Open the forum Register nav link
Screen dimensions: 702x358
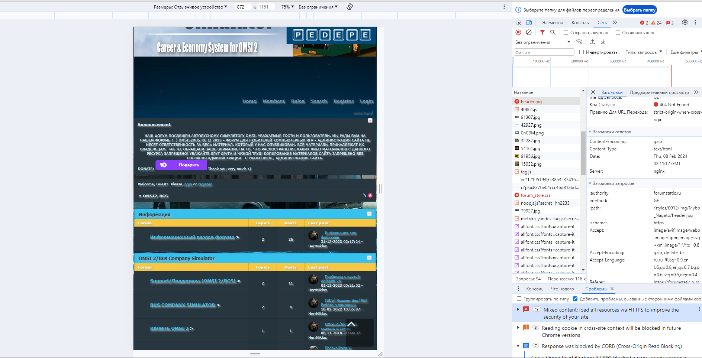coord(344,101)
